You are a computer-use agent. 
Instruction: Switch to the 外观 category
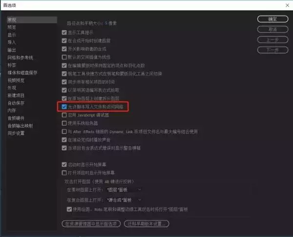(12, 88)
